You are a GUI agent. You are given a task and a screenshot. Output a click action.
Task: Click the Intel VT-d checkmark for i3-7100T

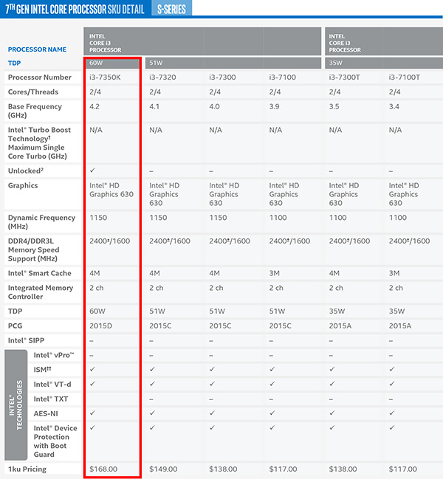point(391,383)
